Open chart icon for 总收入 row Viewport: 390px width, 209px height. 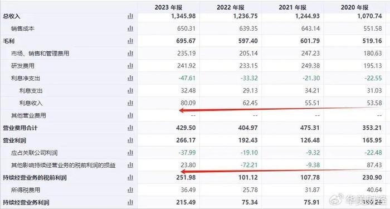click(x=130, y=16)
